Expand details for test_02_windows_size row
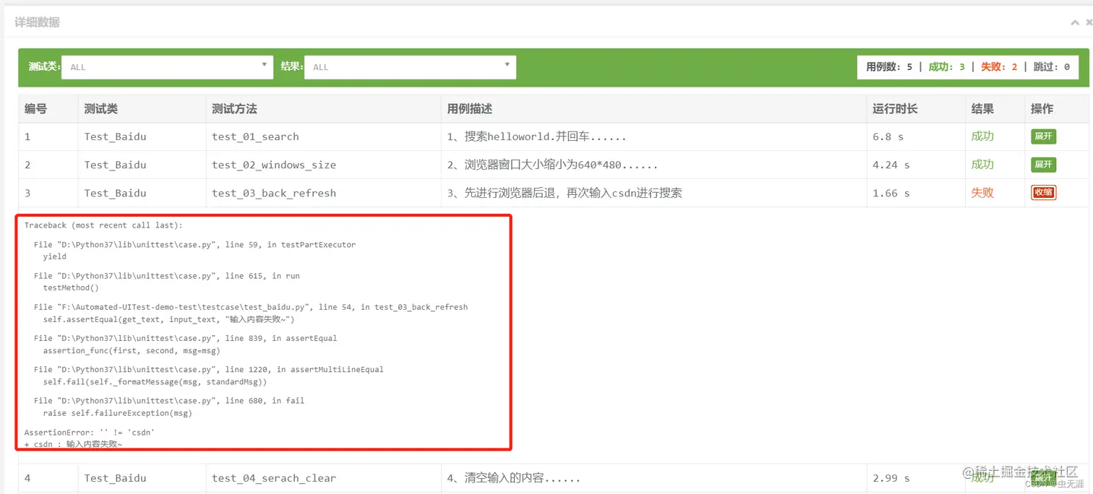Image resolution: width=1093 pixels, height=494 pixels. [1043, 164]
